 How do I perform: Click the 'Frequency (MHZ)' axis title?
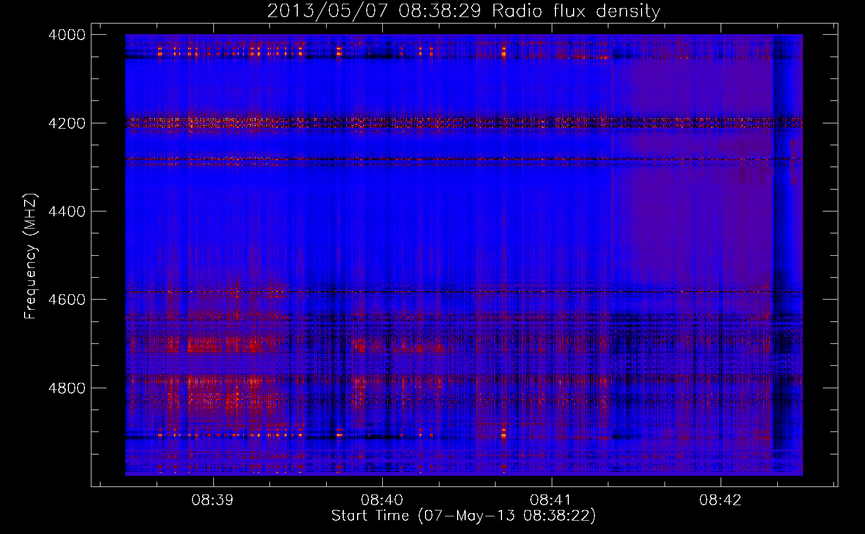coord(31,256)
